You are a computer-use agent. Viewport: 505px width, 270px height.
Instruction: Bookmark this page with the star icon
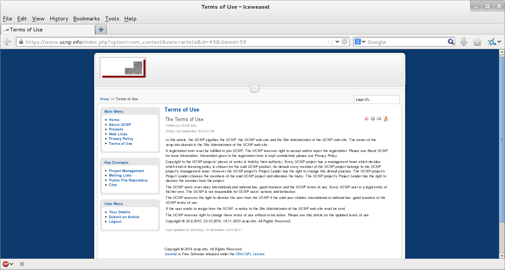click(330, 42)
